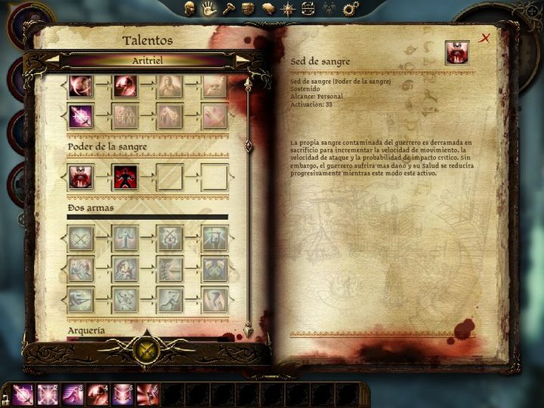This screenshot has width=544, height=408.
Task: Open the journal book icon
Action: 268,8
